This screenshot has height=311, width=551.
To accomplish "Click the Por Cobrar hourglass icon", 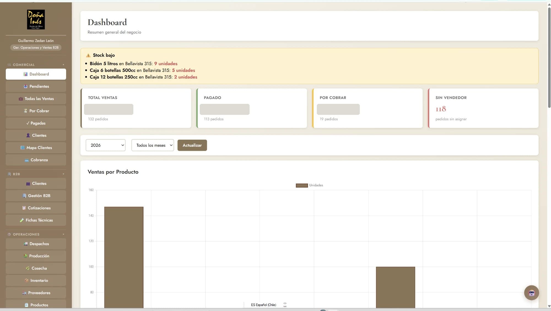I will 25,111.
